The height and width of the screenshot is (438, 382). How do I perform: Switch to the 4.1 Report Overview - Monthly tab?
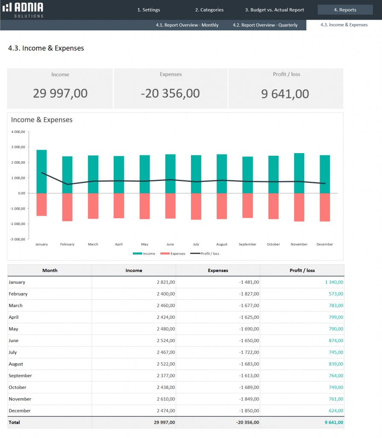[x=187, y=25]
